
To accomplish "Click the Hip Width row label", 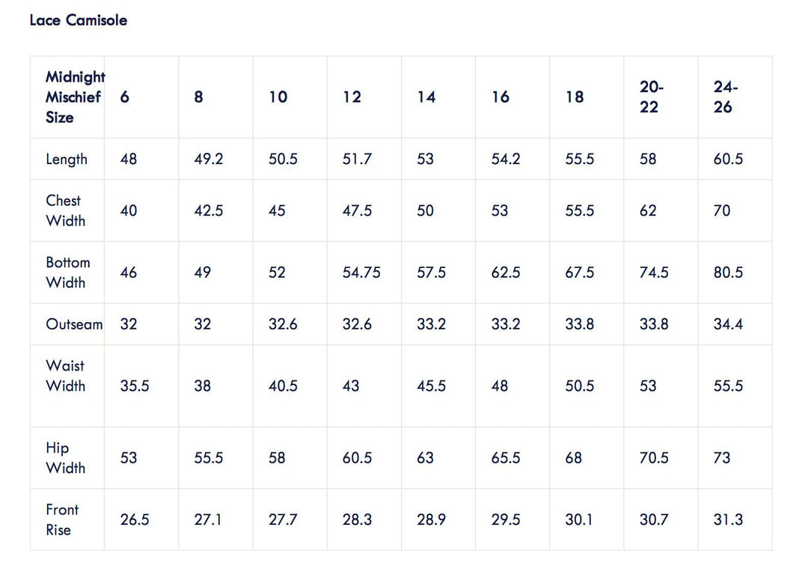I will tap(65, 457).
